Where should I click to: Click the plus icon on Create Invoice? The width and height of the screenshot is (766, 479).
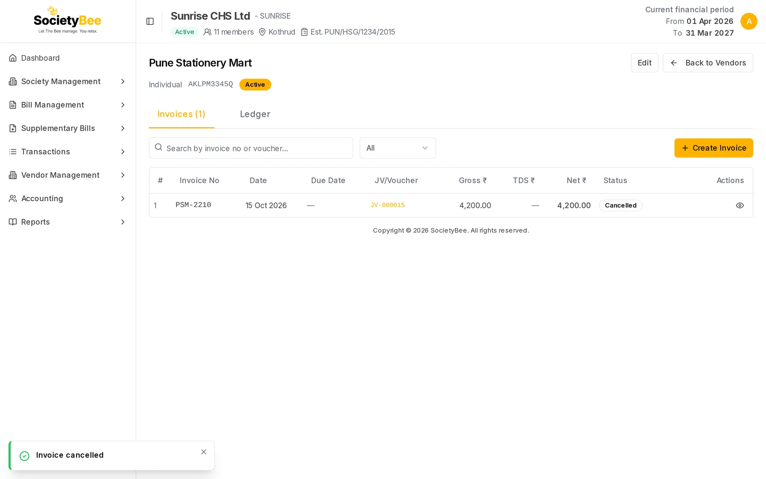coord(685,148)
